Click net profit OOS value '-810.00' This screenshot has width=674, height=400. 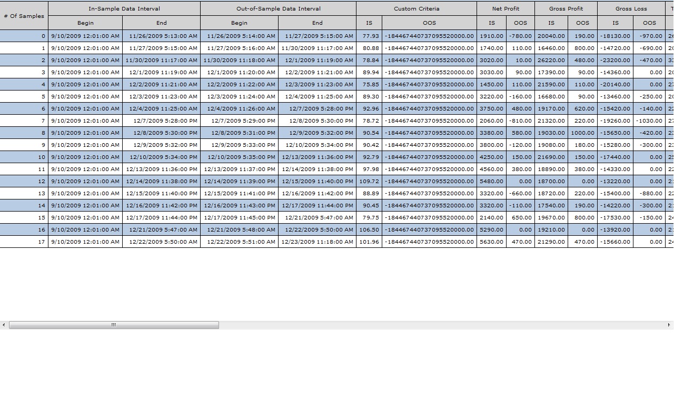(520, 121)
